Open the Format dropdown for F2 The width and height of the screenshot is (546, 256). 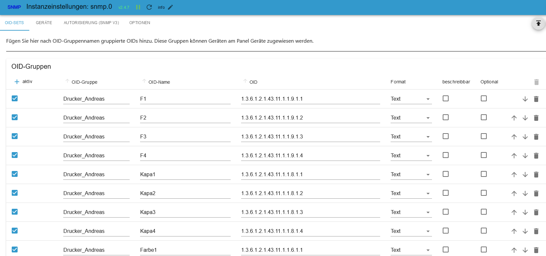(x=411, y=118)
